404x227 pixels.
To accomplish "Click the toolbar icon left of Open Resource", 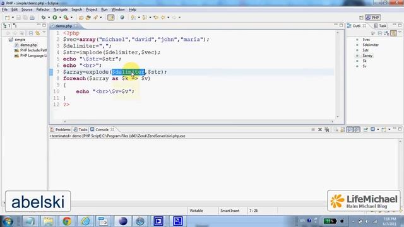I will point(81,18).
